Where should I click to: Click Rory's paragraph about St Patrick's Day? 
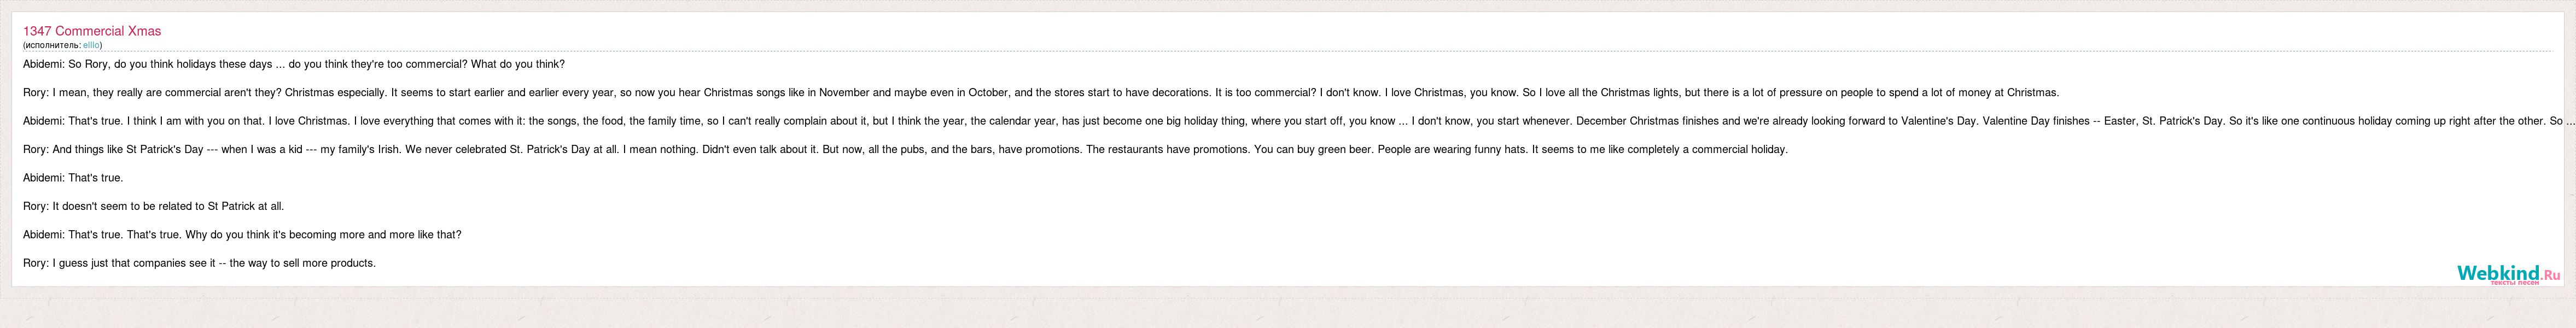905,150
